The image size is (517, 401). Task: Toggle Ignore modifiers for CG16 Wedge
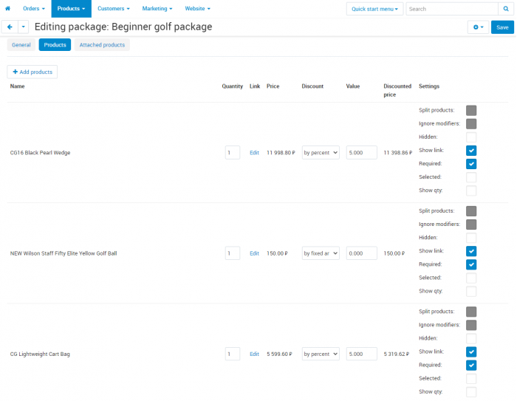click(x=471, y=124)
